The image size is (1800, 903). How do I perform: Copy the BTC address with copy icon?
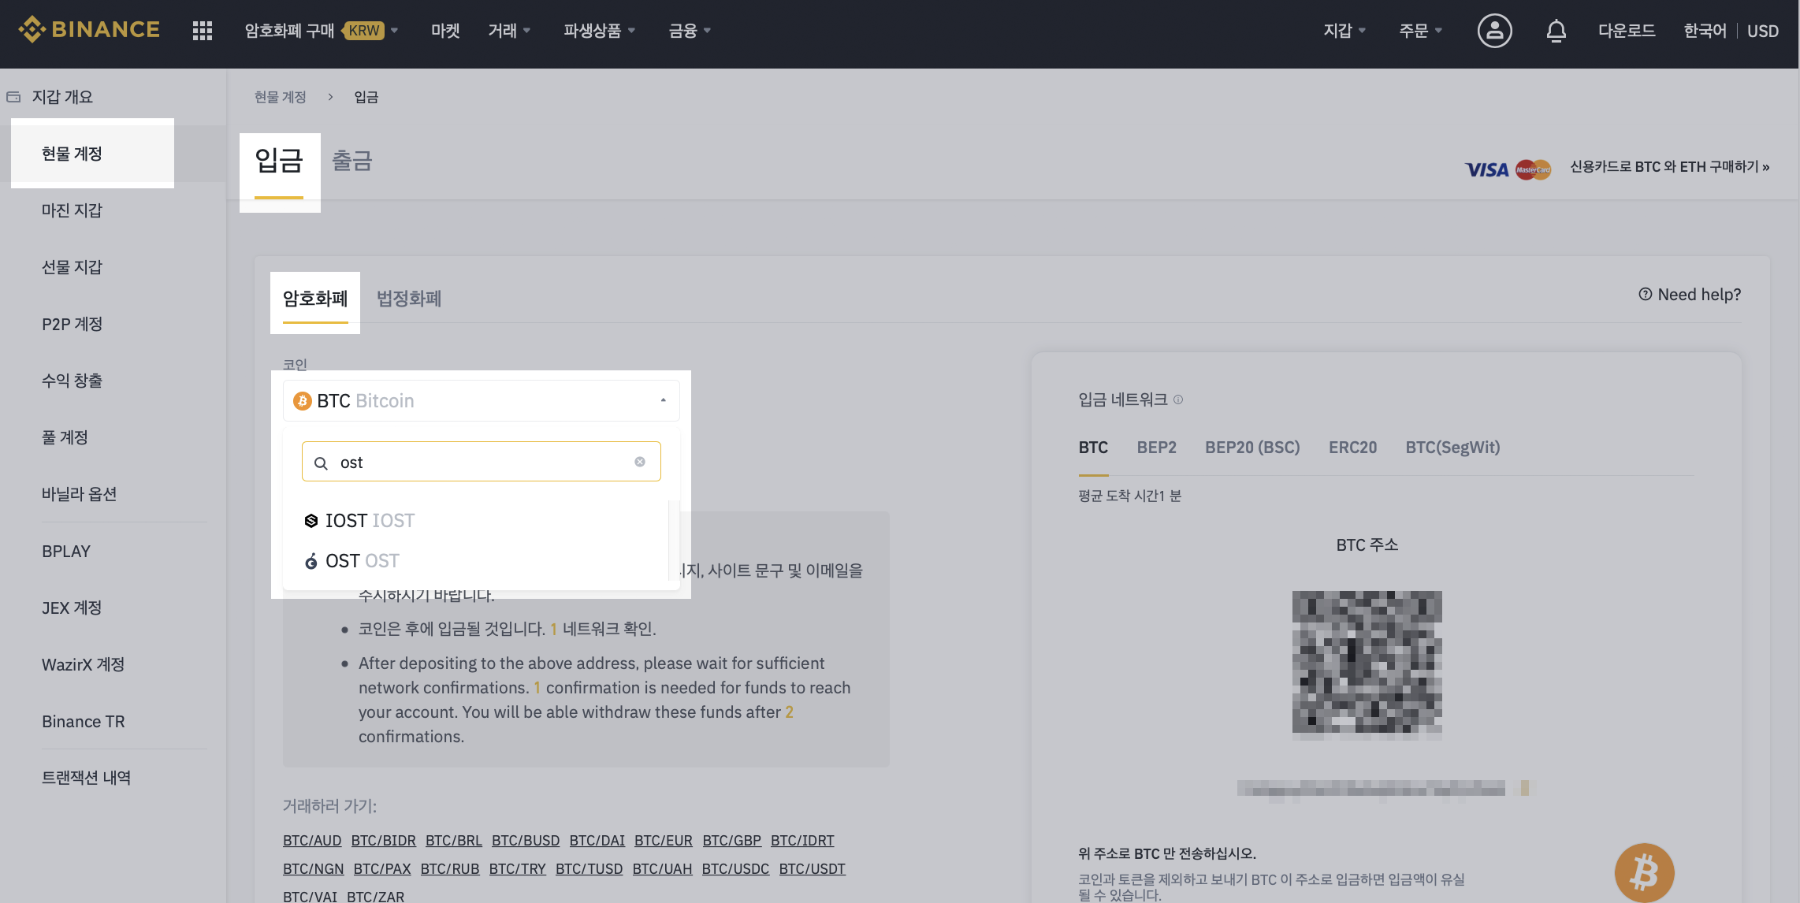pos(1525,788)
